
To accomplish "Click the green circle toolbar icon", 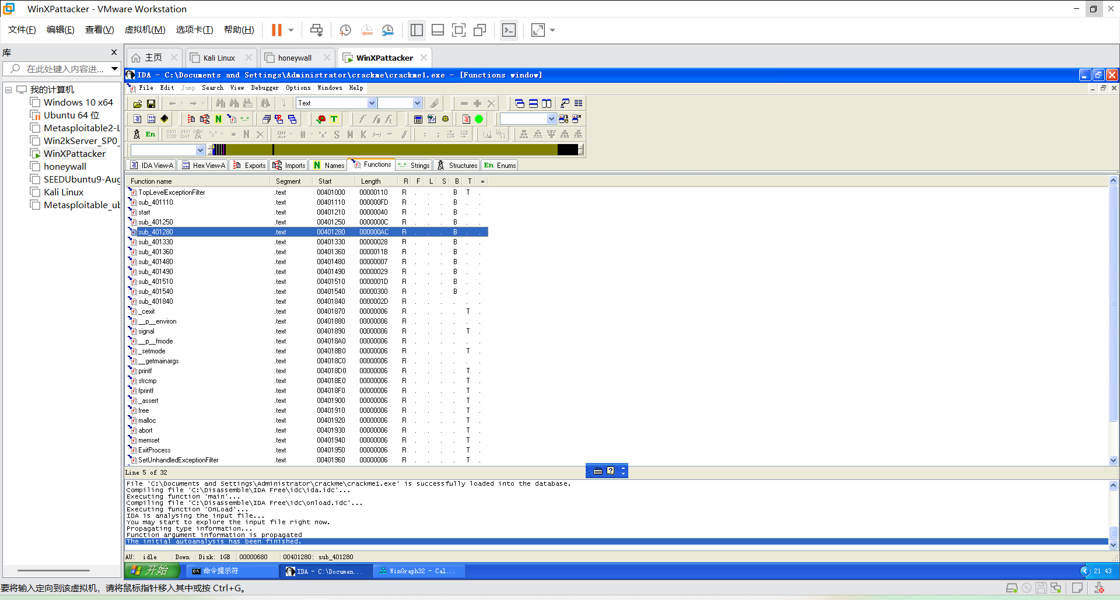I will click(x=479, y=119).
